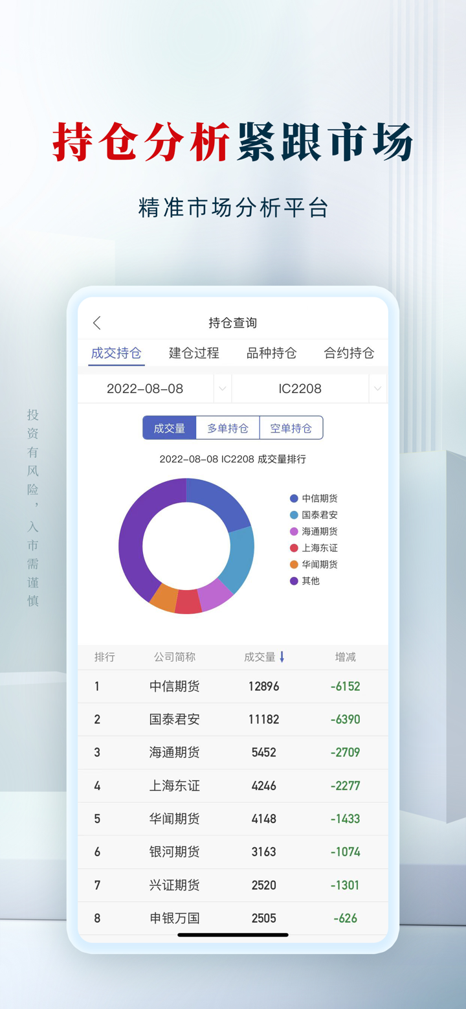Expand the IC2208 contract dropdown arrow
The height and width of the screenshot is (1009, 466).
(377, 389)
